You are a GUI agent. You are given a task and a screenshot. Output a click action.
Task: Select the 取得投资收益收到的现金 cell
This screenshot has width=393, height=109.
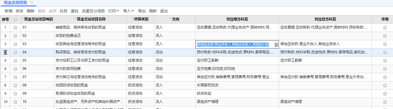click(x=90, y=94)
